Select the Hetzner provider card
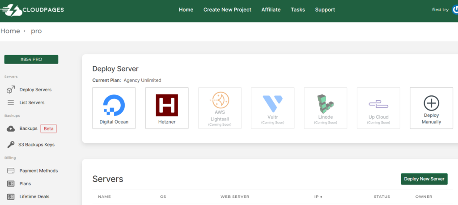This screenshot has height=205, width=458. [167, 108]
